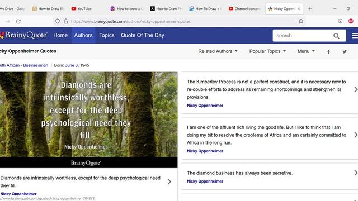Click the search magnifier icon
The image size is (358, 201).
click(x=336, y=36)
